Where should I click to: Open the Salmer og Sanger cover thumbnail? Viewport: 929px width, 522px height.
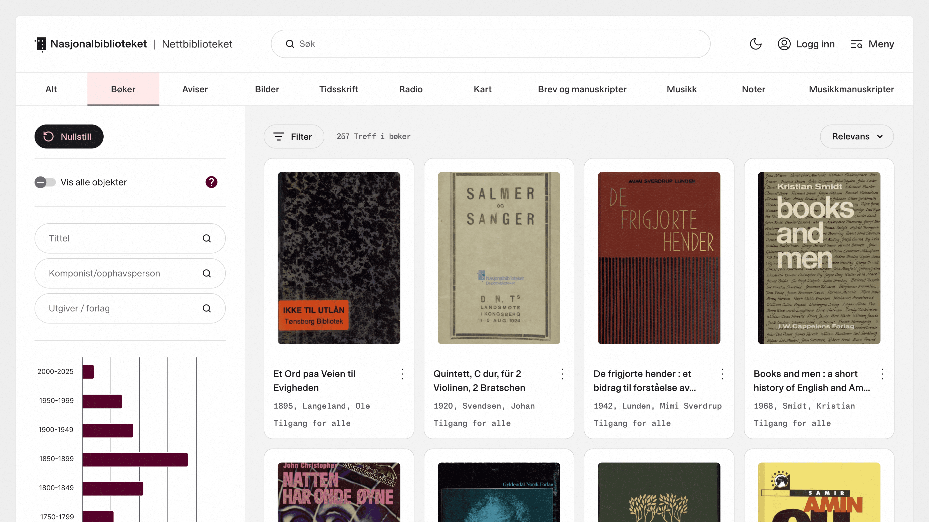(499, 258)
